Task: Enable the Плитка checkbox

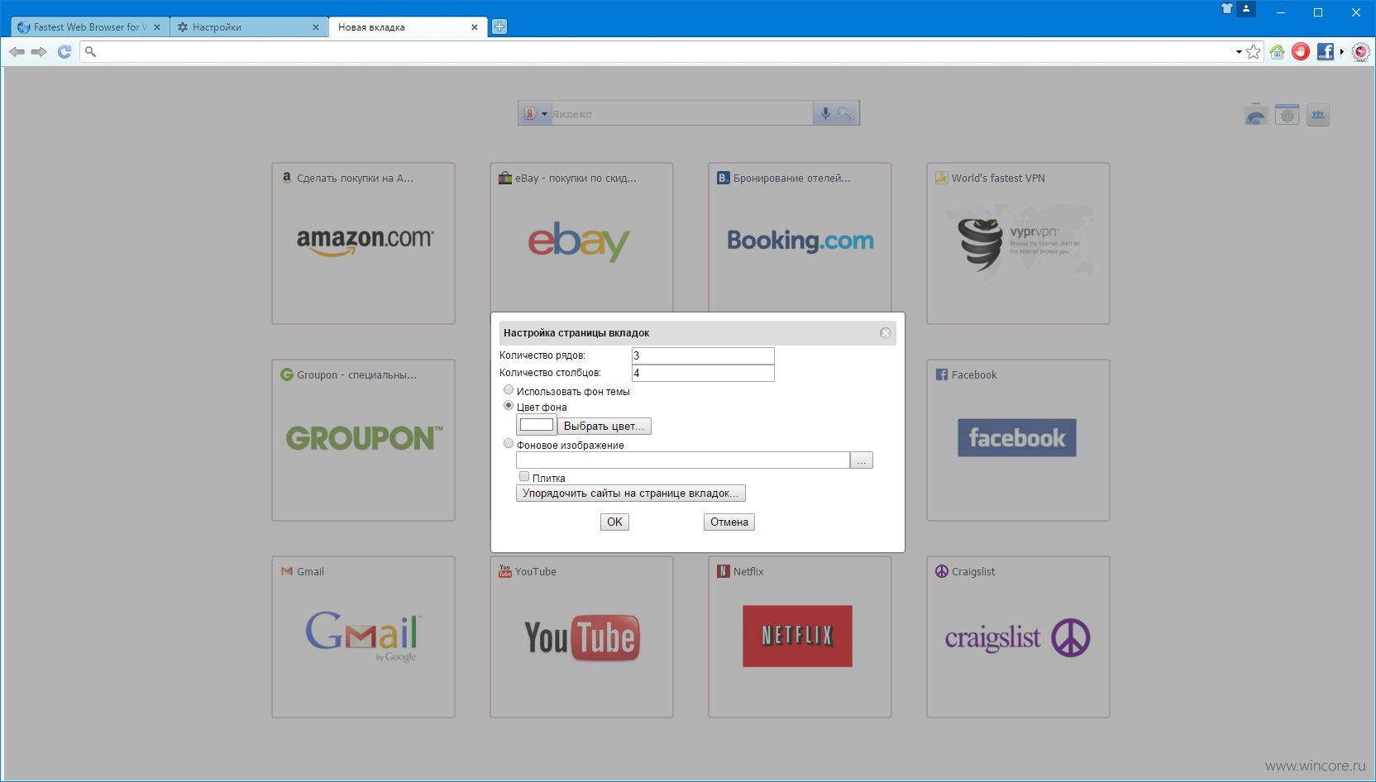Action: pos(523,477)
